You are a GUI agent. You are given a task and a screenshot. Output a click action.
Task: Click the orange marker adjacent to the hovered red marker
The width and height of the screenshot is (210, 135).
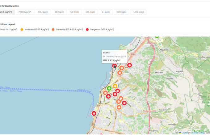pos(122,68)
